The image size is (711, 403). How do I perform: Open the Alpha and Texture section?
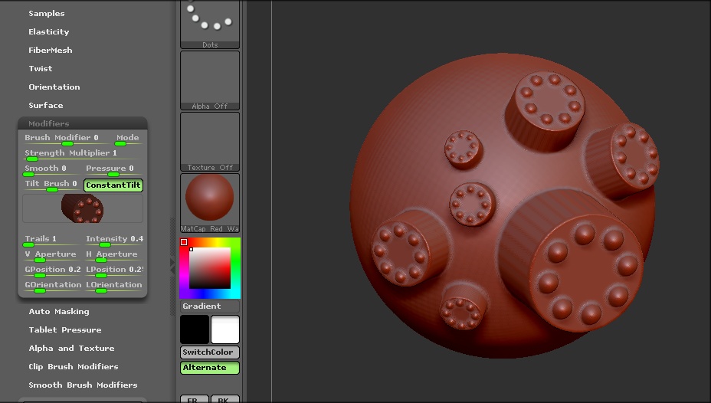click(x=71, y=348)
